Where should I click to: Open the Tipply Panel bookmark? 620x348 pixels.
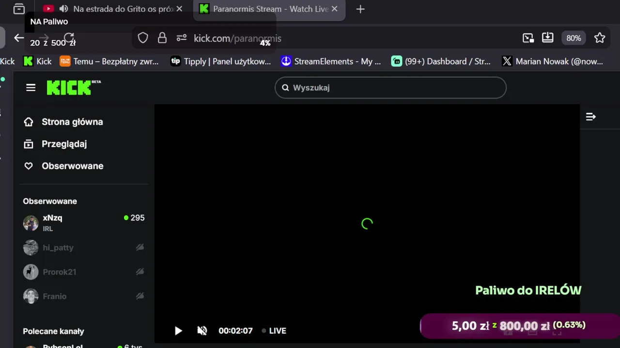(x=220, y=61)
